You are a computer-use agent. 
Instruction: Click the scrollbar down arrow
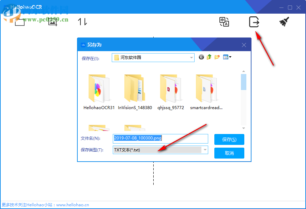coord(244,128)
